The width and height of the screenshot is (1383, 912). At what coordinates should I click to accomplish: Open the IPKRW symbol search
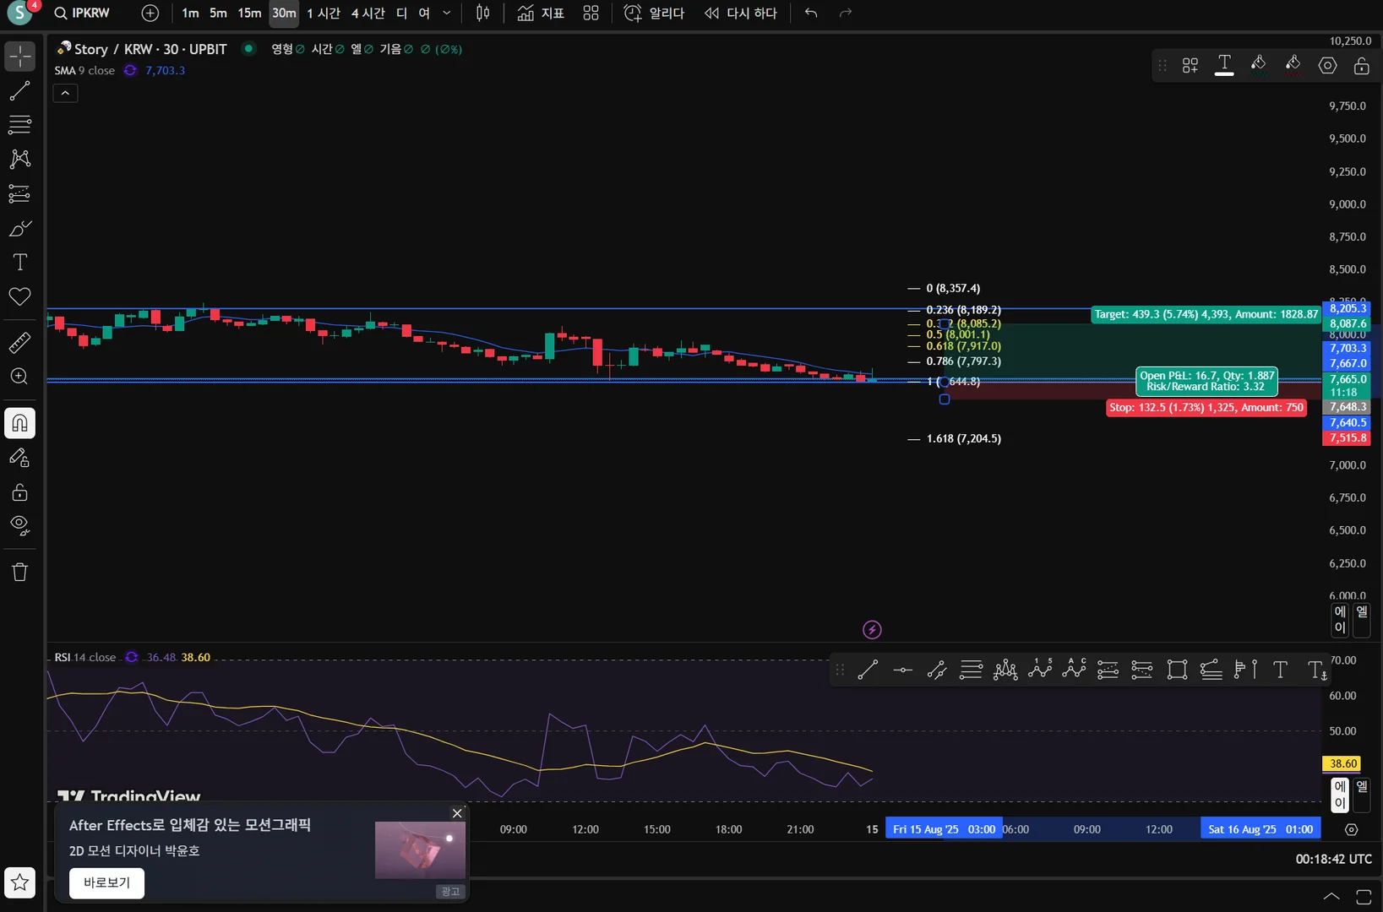(x=82, y=14)
